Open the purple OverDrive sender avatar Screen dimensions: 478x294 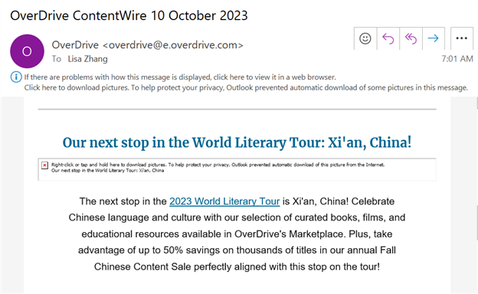tap(27, 51)
